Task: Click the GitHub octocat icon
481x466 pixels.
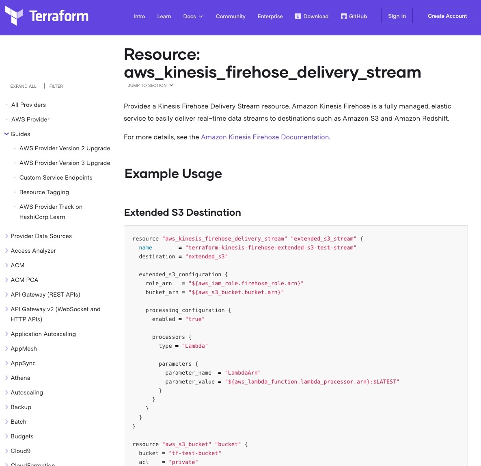Action: click(x=344, y=16)
